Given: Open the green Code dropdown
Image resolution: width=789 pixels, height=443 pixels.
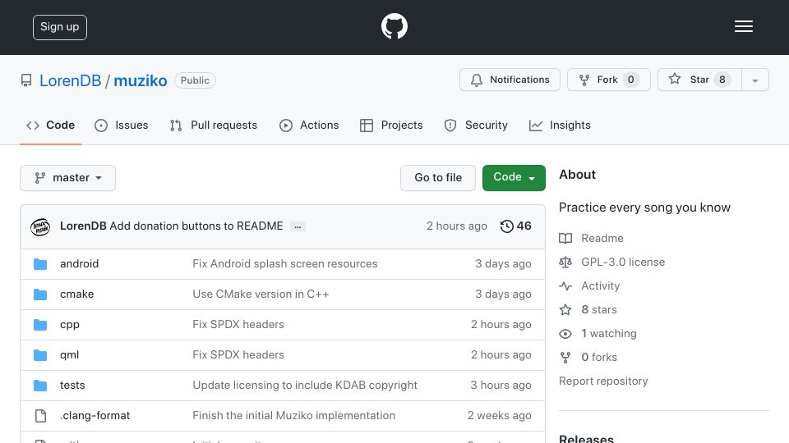Looking at the screenshot, I should coord(514,178).
